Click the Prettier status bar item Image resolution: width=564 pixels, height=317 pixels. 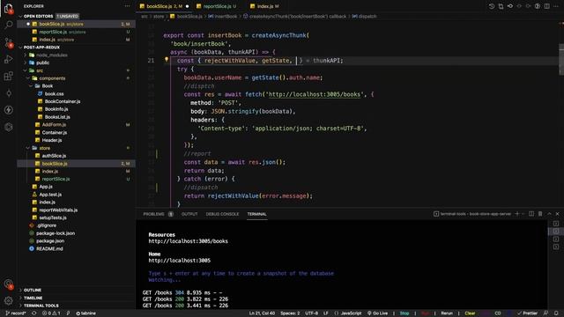pyautogui.click(x=527, y=313)
